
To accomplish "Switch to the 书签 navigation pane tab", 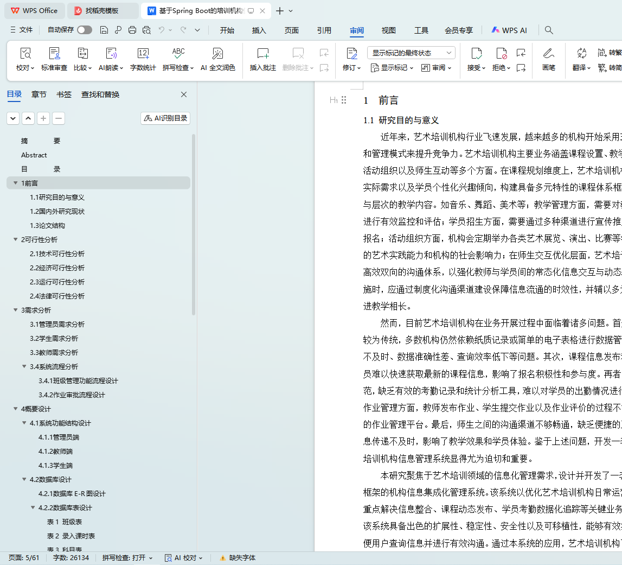I will click(64, 94).
